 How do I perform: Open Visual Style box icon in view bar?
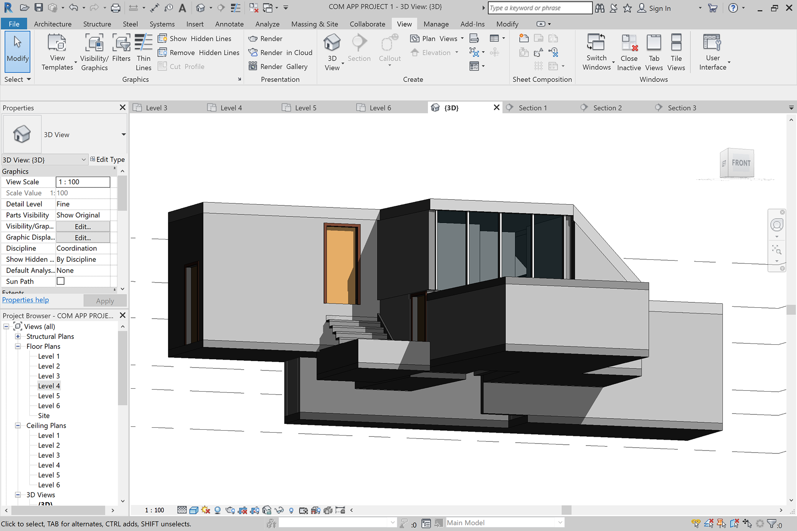point(194,510)
